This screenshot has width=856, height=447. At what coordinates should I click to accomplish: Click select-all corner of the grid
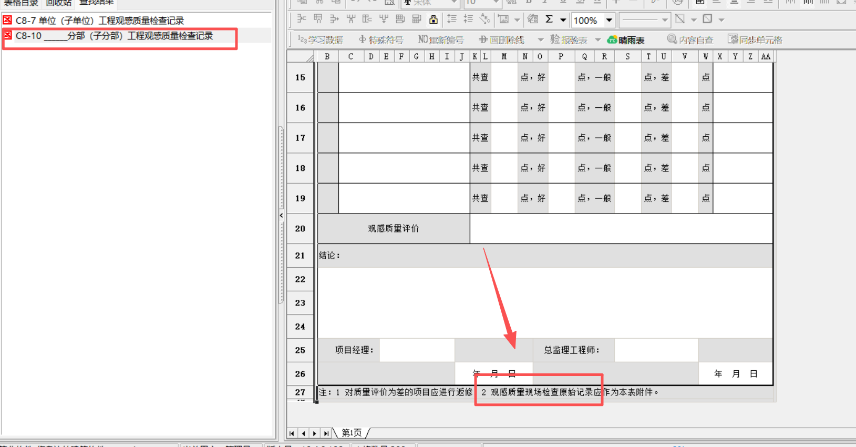pos(300,56)
